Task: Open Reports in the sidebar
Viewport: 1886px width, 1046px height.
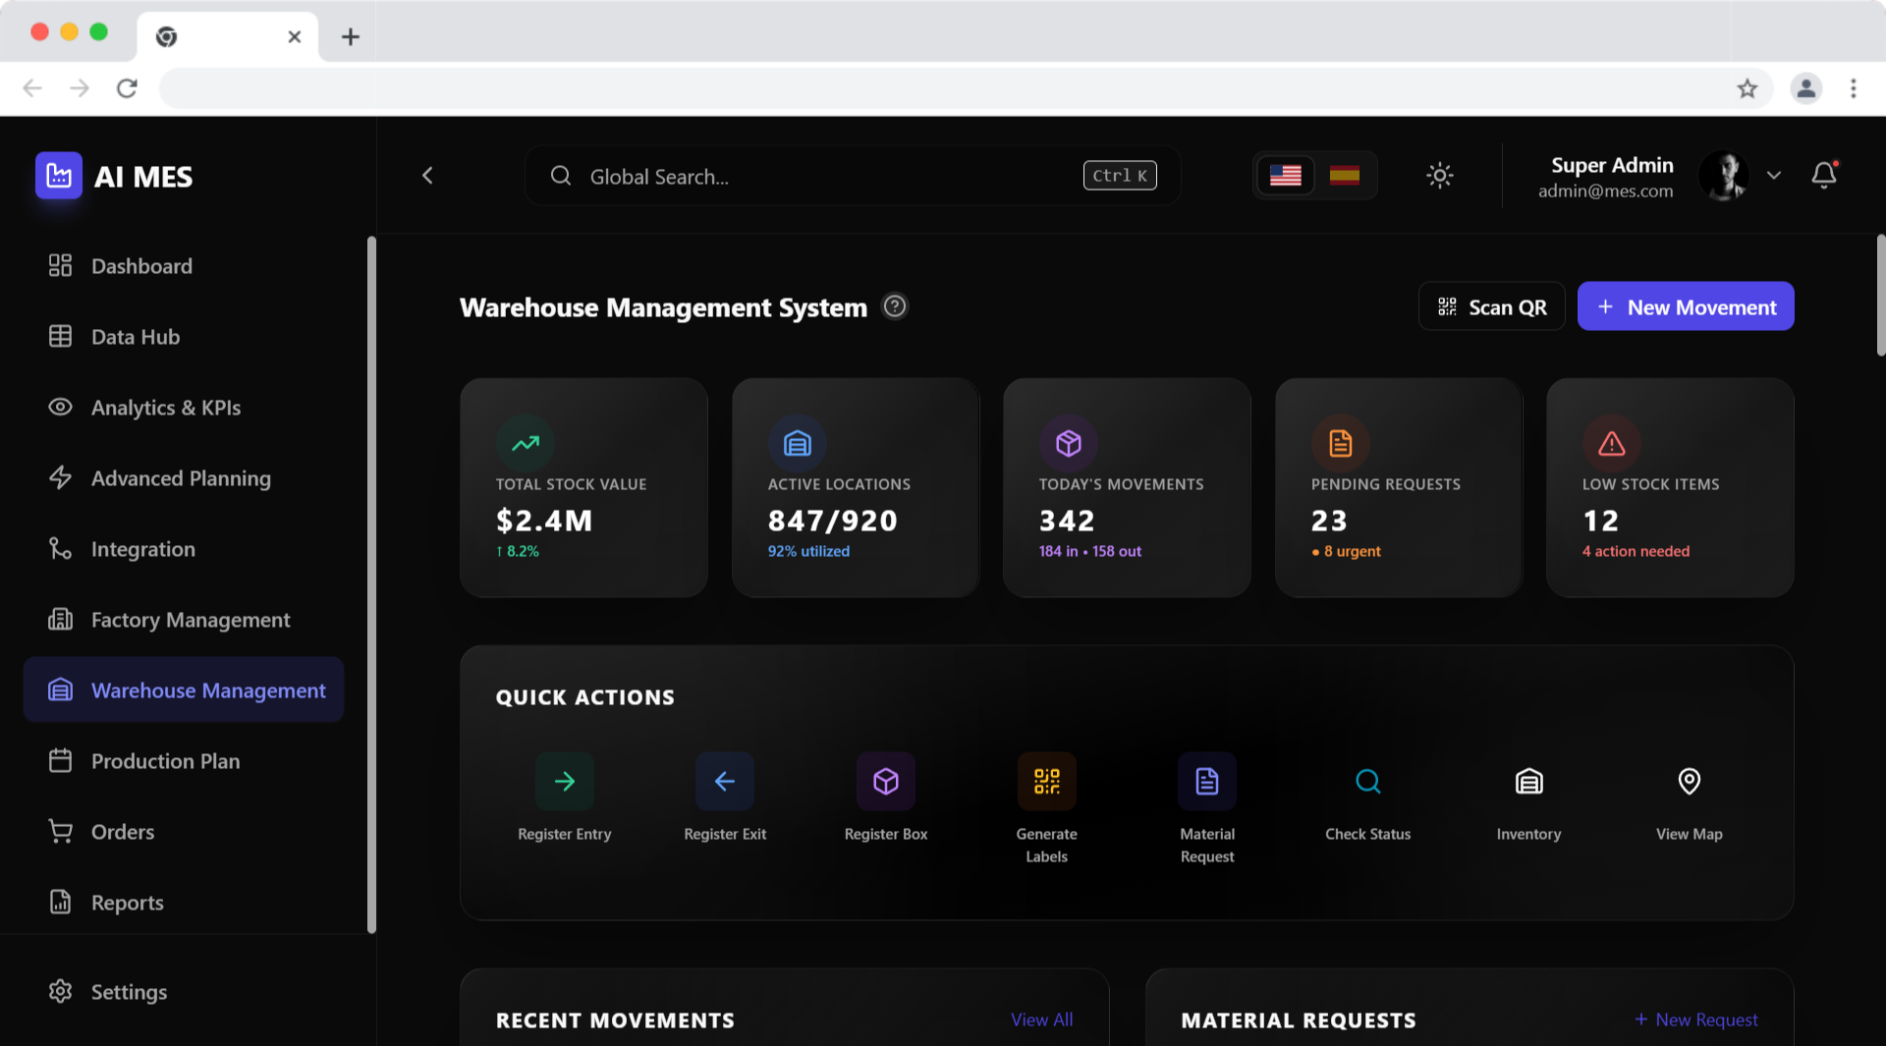Action: [x=184, y=903]
